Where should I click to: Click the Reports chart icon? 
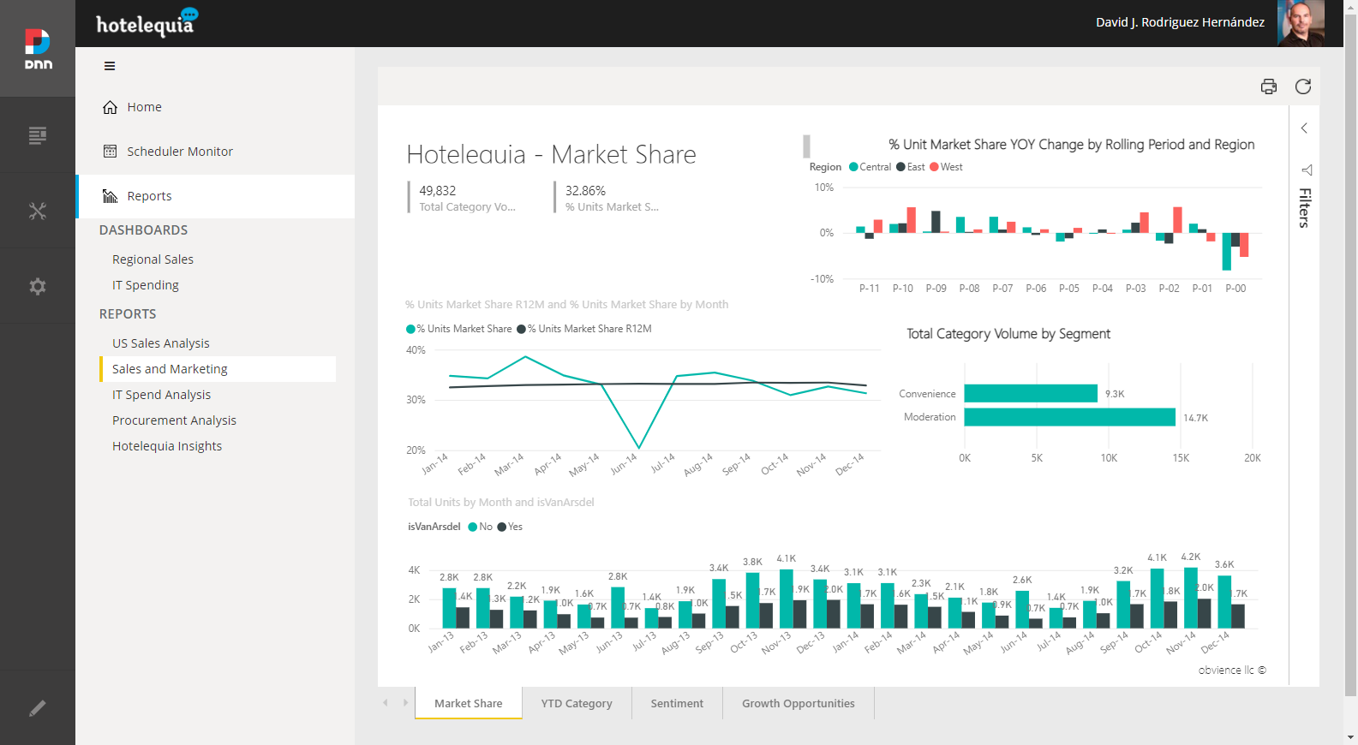point(110,196)
